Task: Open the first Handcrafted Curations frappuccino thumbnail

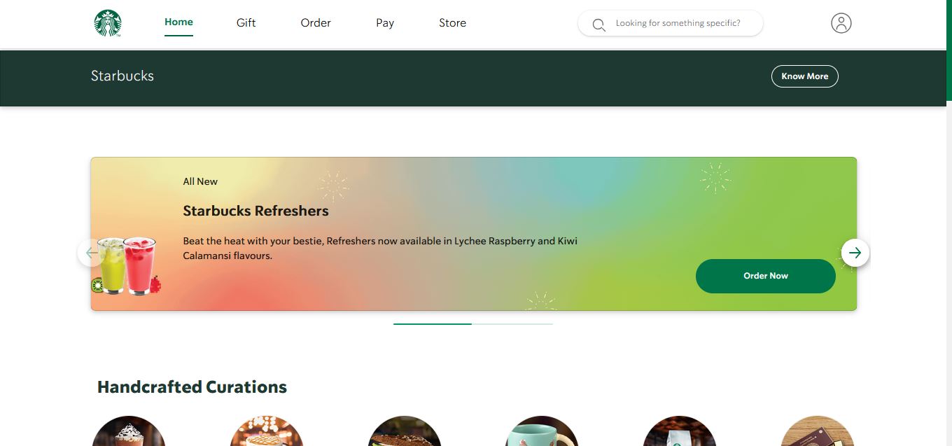Action: tap(129, 431)
